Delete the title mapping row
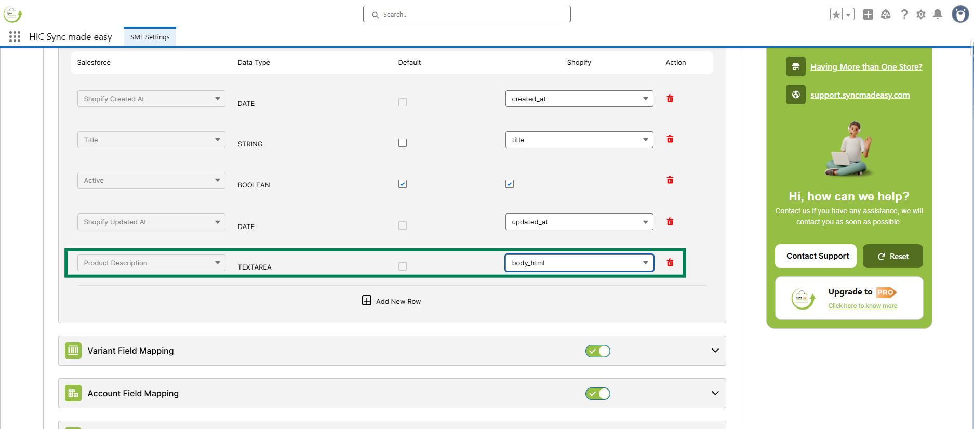 [x=670, y=139]
